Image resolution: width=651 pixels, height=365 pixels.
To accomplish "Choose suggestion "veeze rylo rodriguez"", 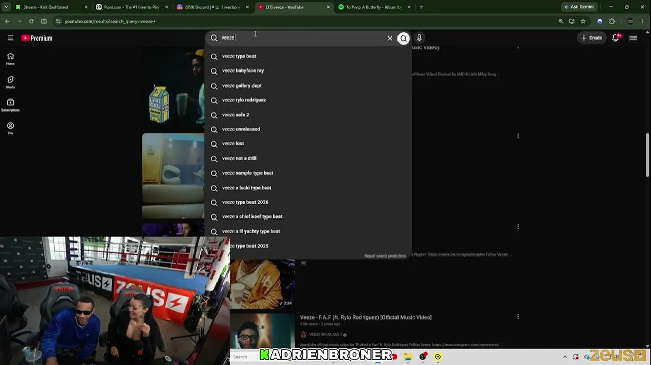I will point(308,100).
